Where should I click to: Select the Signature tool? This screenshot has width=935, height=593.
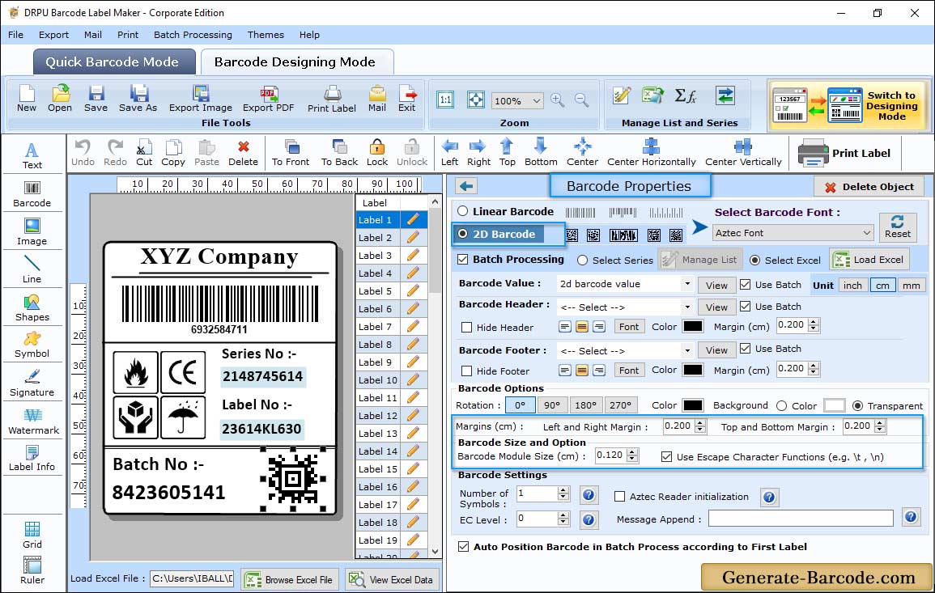(32, 383)
